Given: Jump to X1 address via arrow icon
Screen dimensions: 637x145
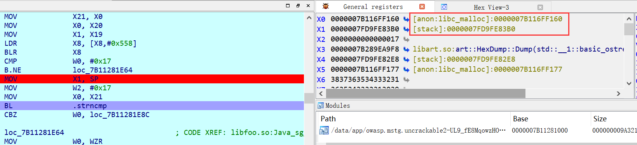Looking at the screenshot, I should [406, 29].
